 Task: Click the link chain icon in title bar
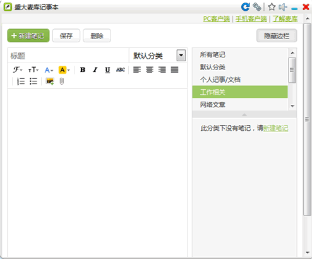tap(257, 7)
